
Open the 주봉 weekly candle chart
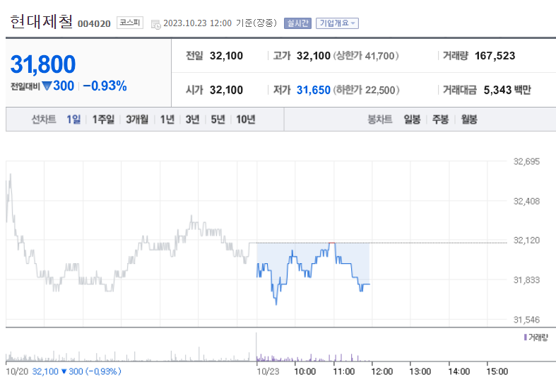(x=440, y=120)
